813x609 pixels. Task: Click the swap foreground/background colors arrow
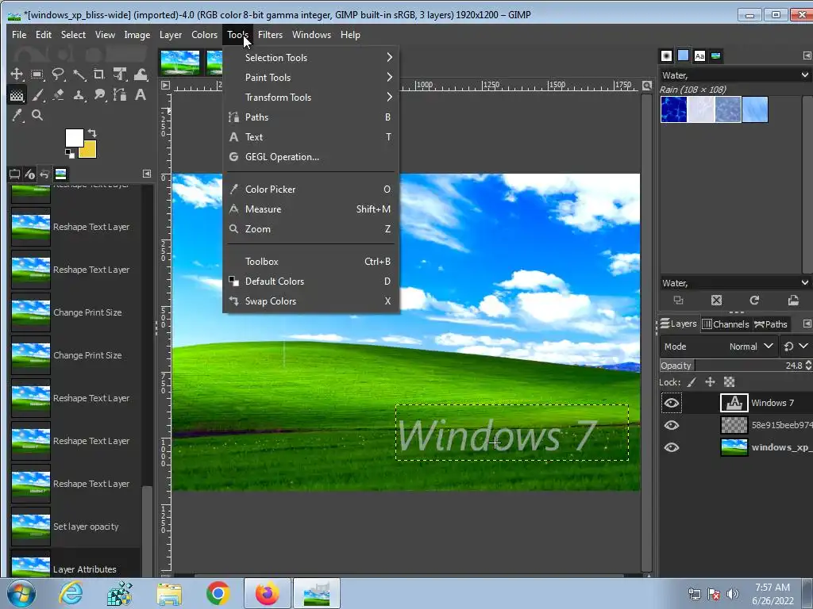pyautogui.click(x=92, y=133)
